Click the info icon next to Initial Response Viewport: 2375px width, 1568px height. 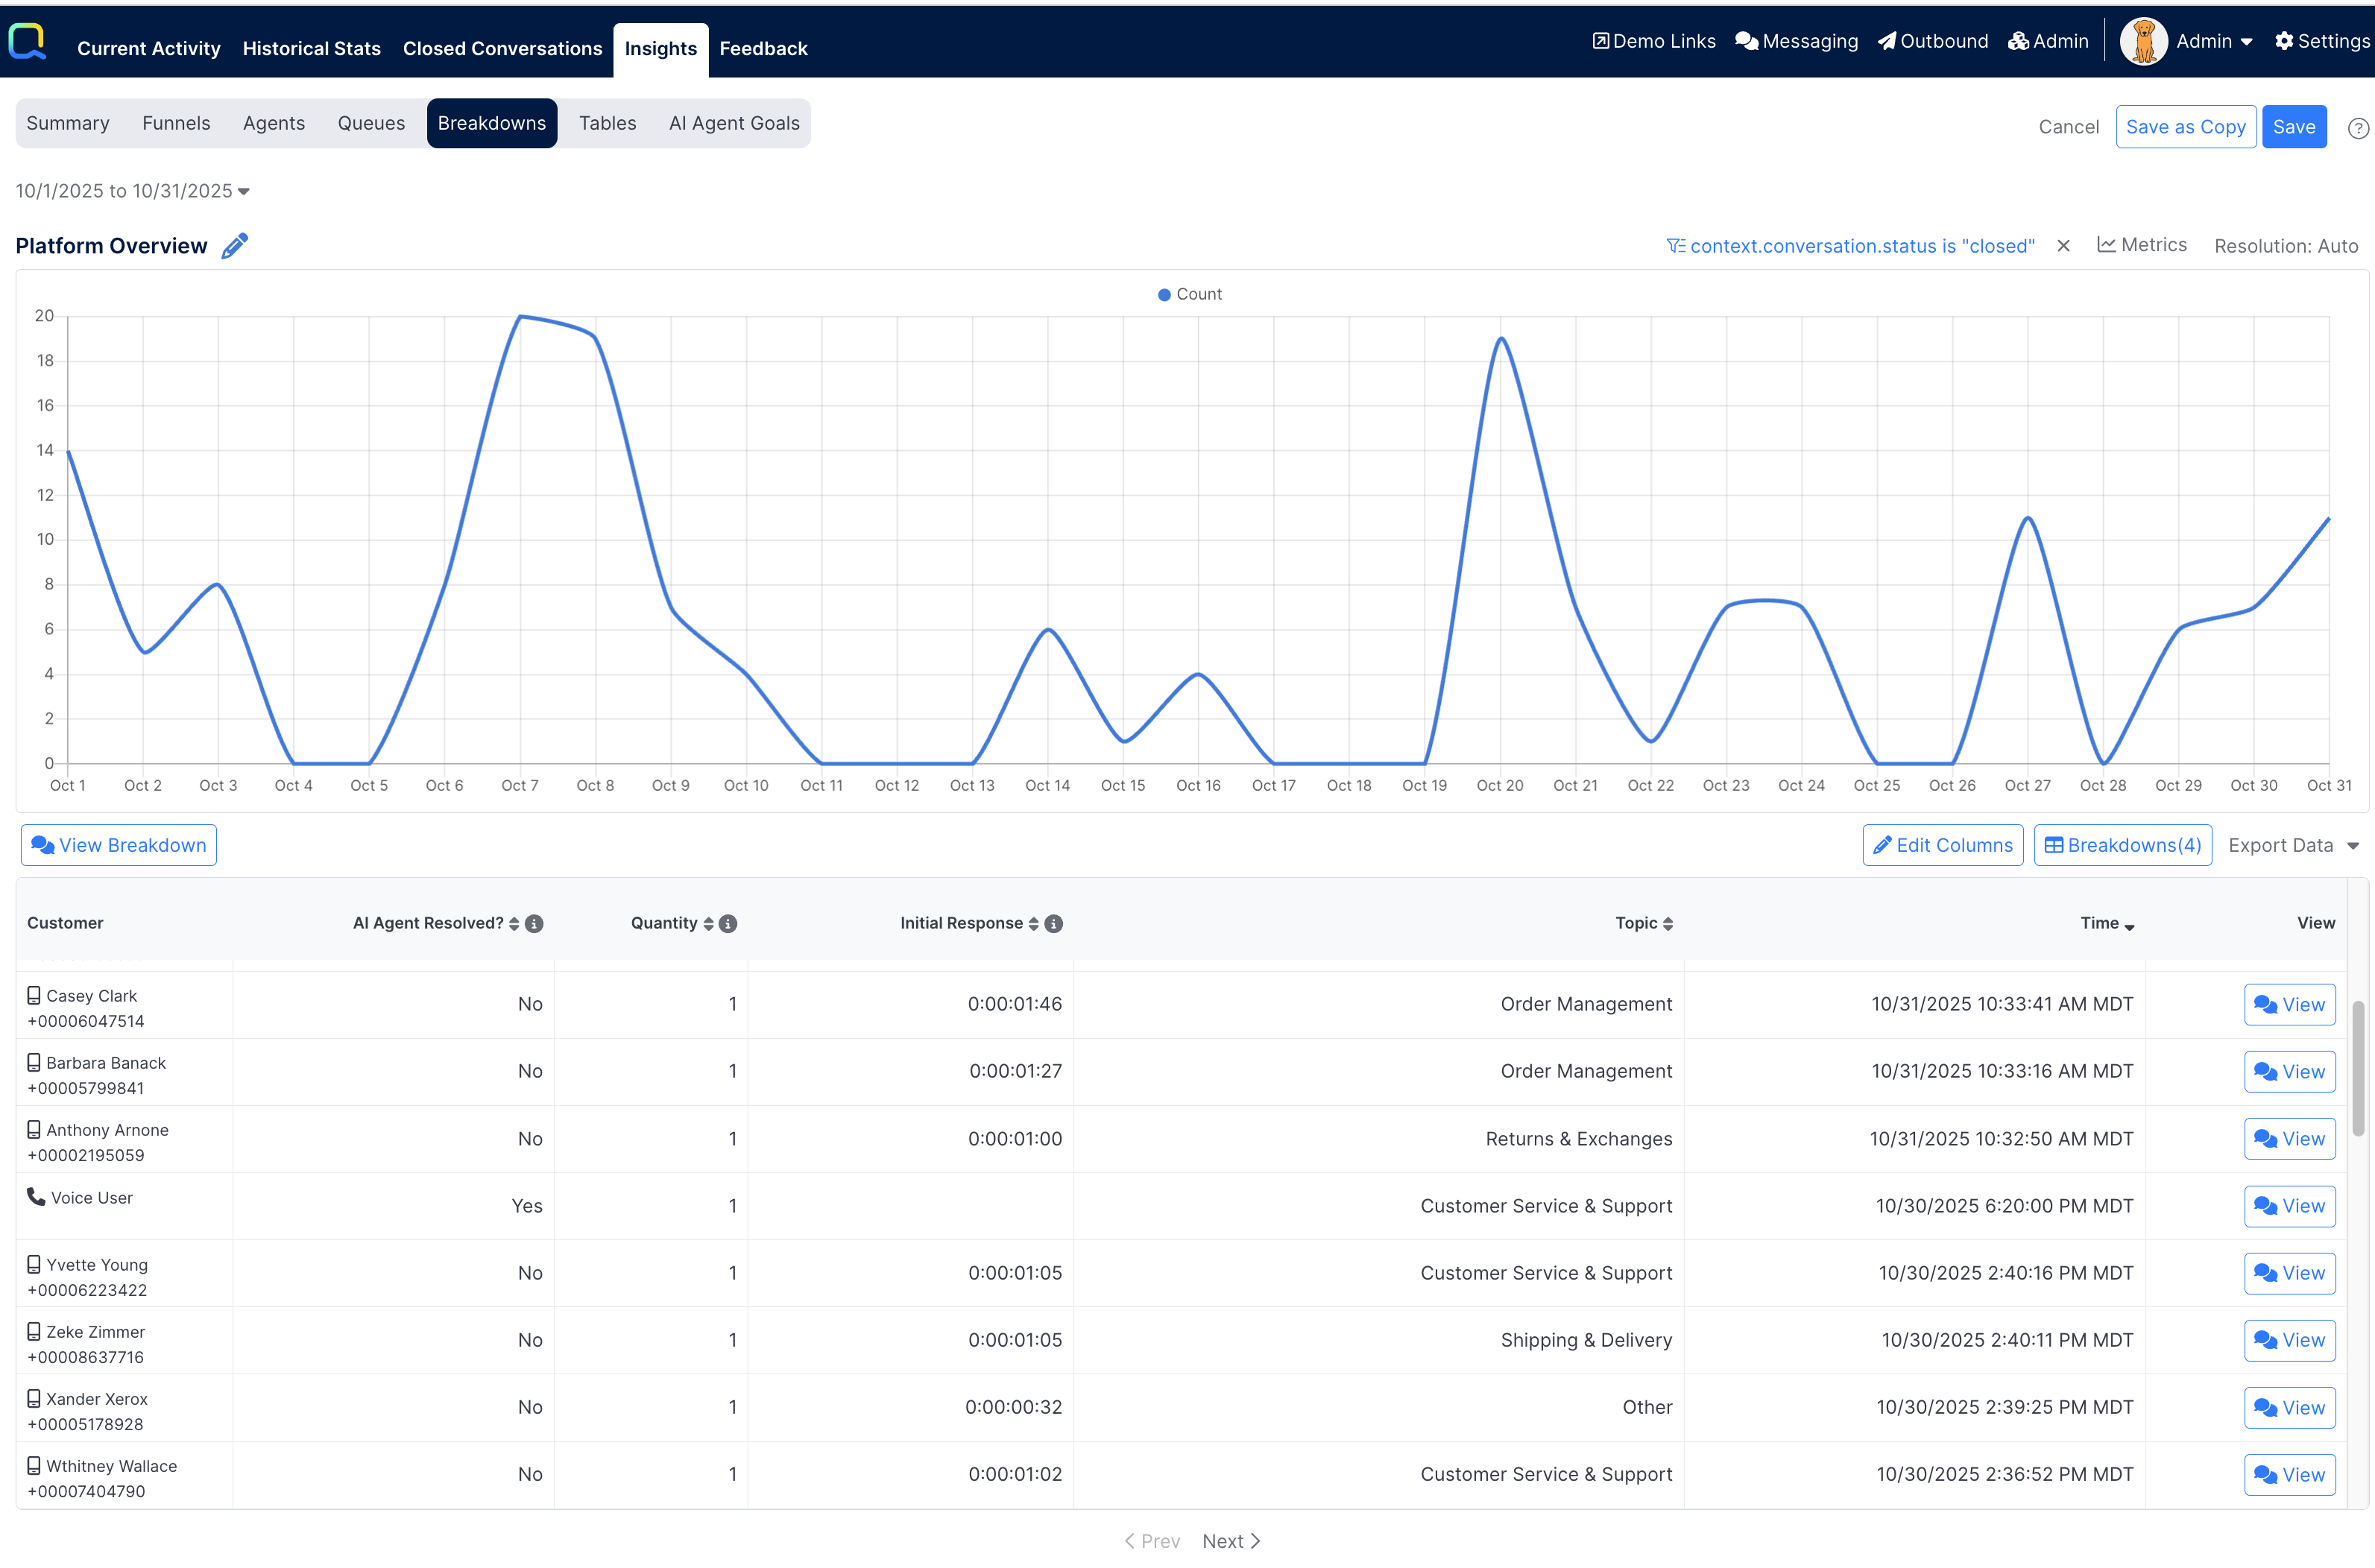click(x=1053, y=923)
